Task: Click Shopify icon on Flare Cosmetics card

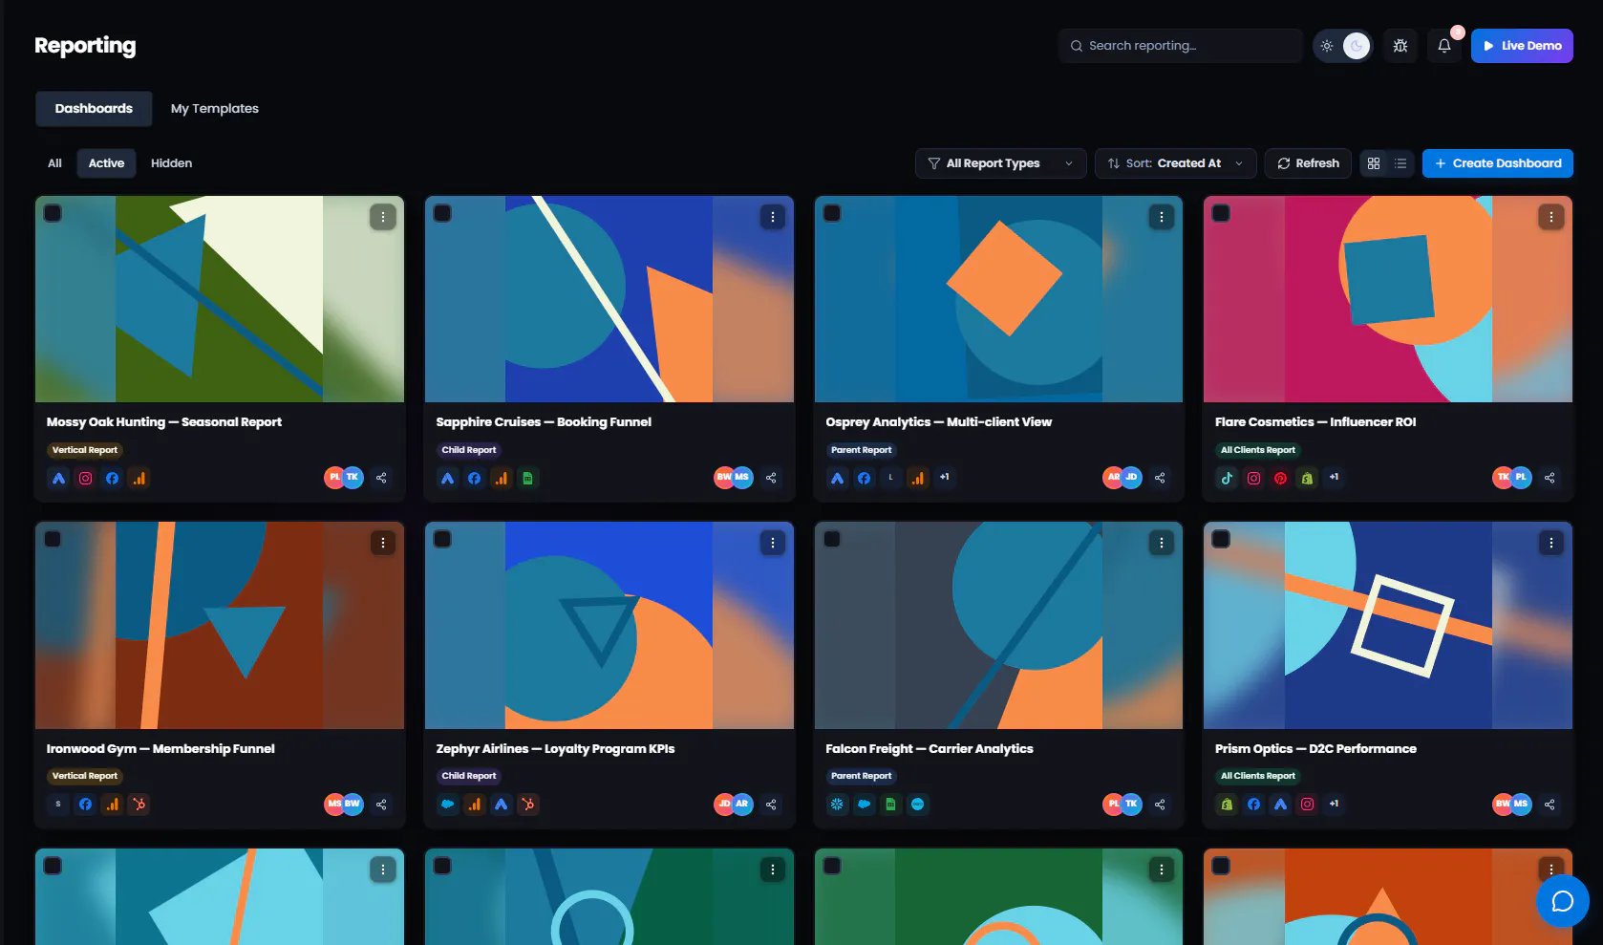Action: click(1308, 478)
